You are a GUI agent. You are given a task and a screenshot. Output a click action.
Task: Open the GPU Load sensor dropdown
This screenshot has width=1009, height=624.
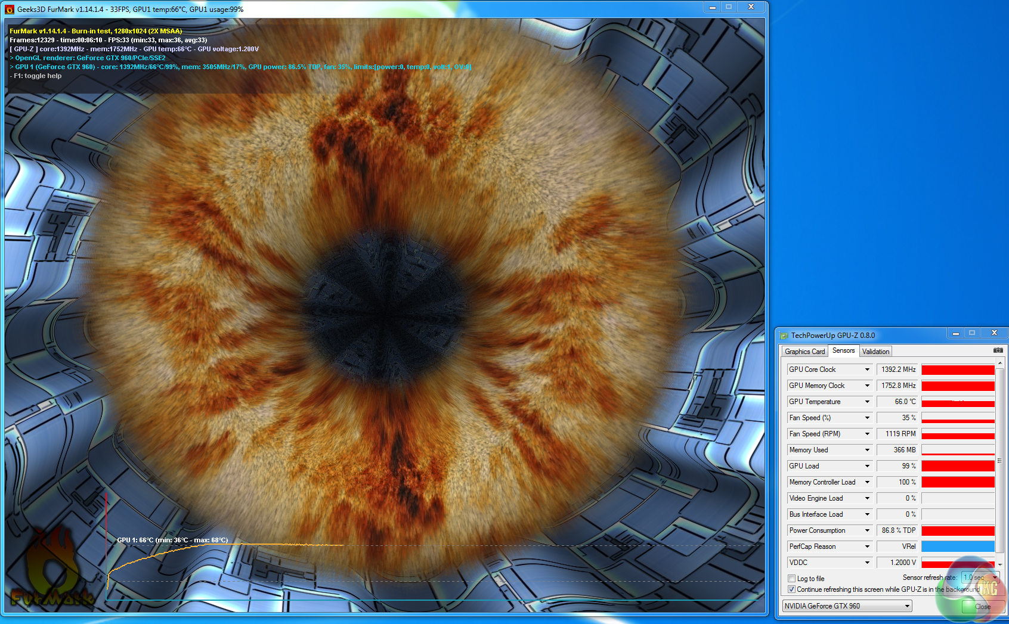coord(867,466)
